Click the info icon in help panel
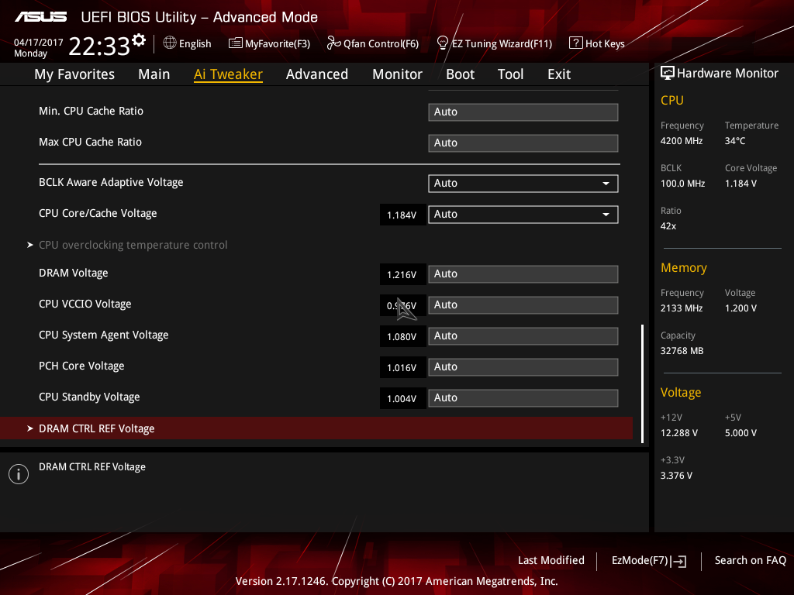This screenshot has width=794, height=595. click(x=19, y=474)
